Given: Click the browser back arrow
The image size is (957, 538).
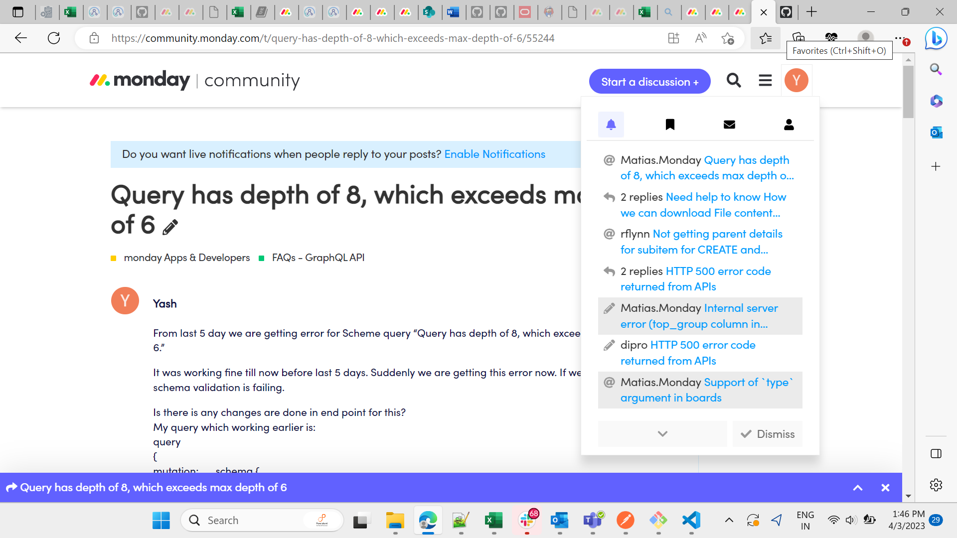Looking at the screenshot, I should (x=21, y=38).
